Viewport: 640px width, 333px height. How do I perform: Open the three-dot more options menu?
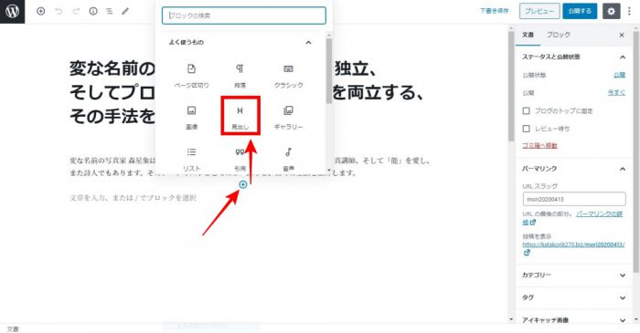(x=629, y=11)
